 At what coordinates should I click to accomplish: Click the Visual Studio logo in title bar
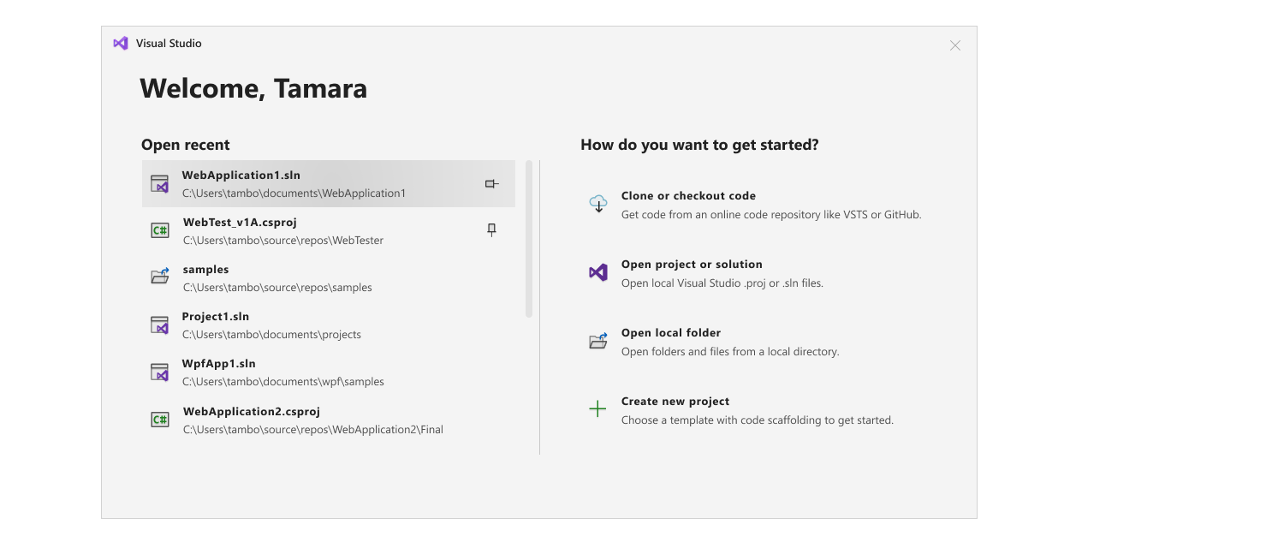coord(121,43)
